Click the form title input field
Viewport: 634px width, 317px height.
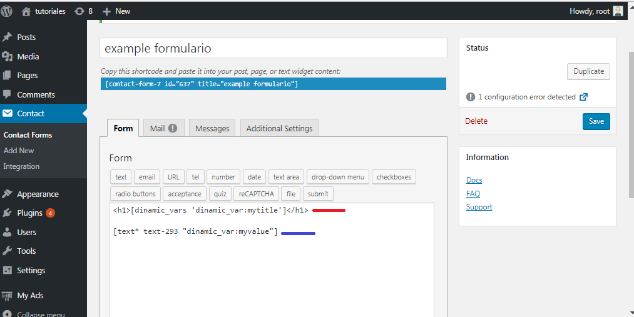tap(274, 48)
